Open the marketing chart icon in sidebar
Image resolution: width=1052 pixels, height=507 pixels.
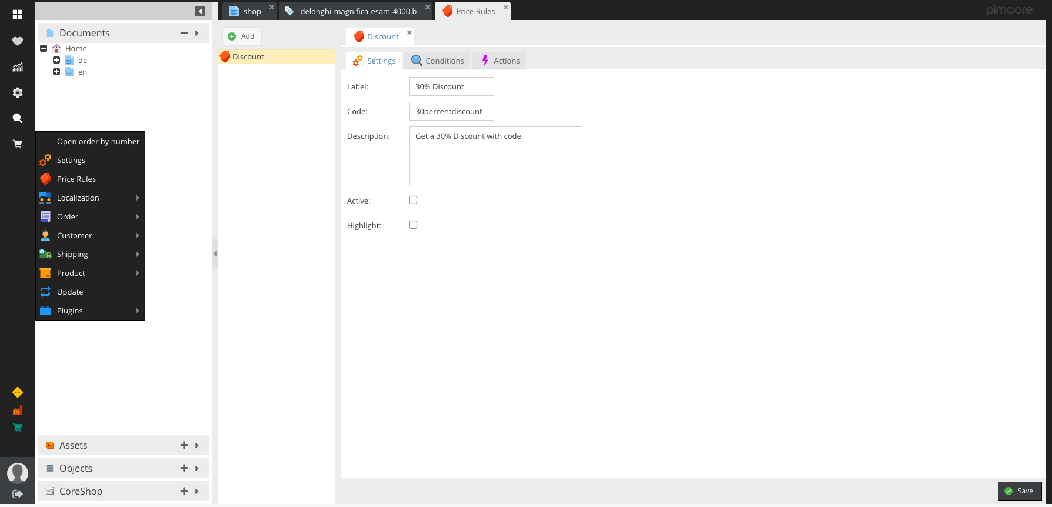pyautogui.click(x=18, y=67)
